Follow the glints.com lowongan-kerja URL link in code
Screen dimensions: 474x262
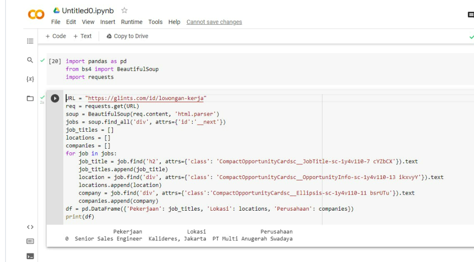pyautogui.click(x=146, y=98)
